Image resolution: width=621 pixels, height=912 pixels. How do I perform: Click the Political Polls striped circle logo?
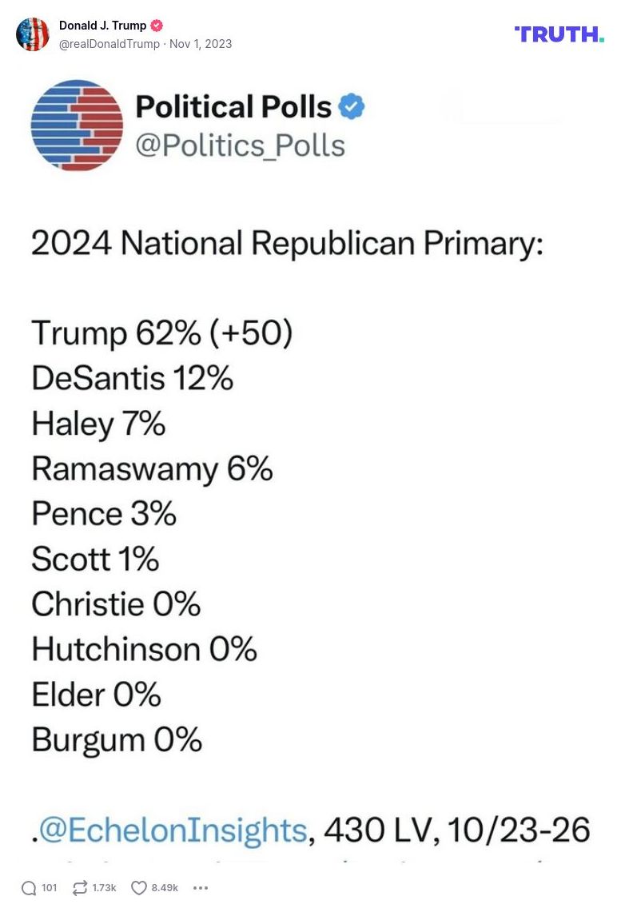(x=78, y=125)
